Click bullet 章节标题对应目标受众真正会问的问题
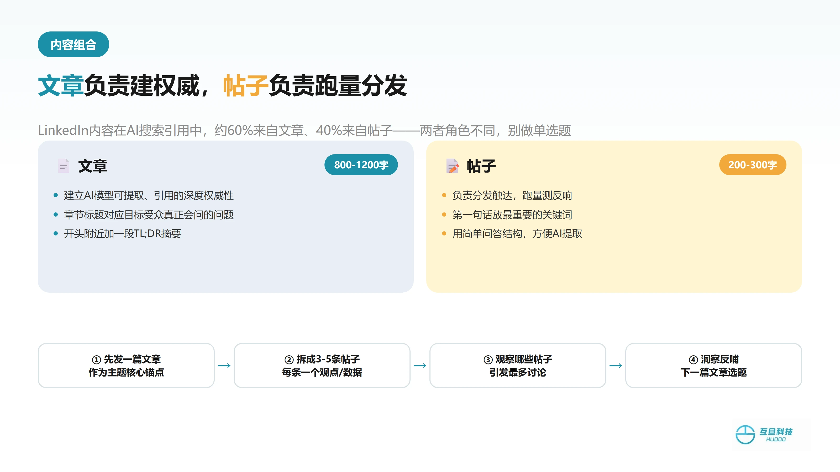The width and height of the screenshot is (840, 472). coord(149,215)
